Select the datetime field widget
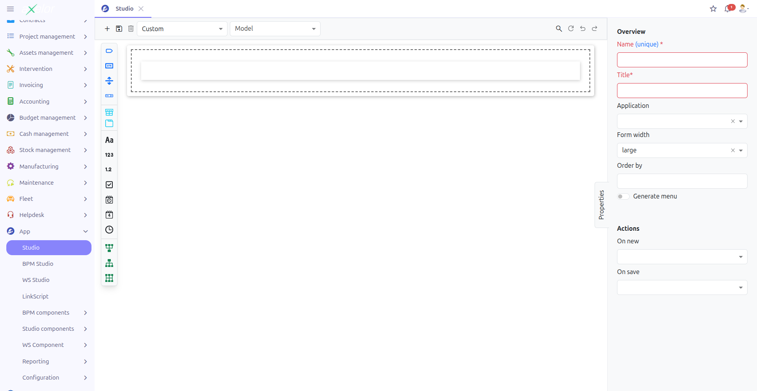The height and width of the screenshot is (391, 757). coord(109,200)
